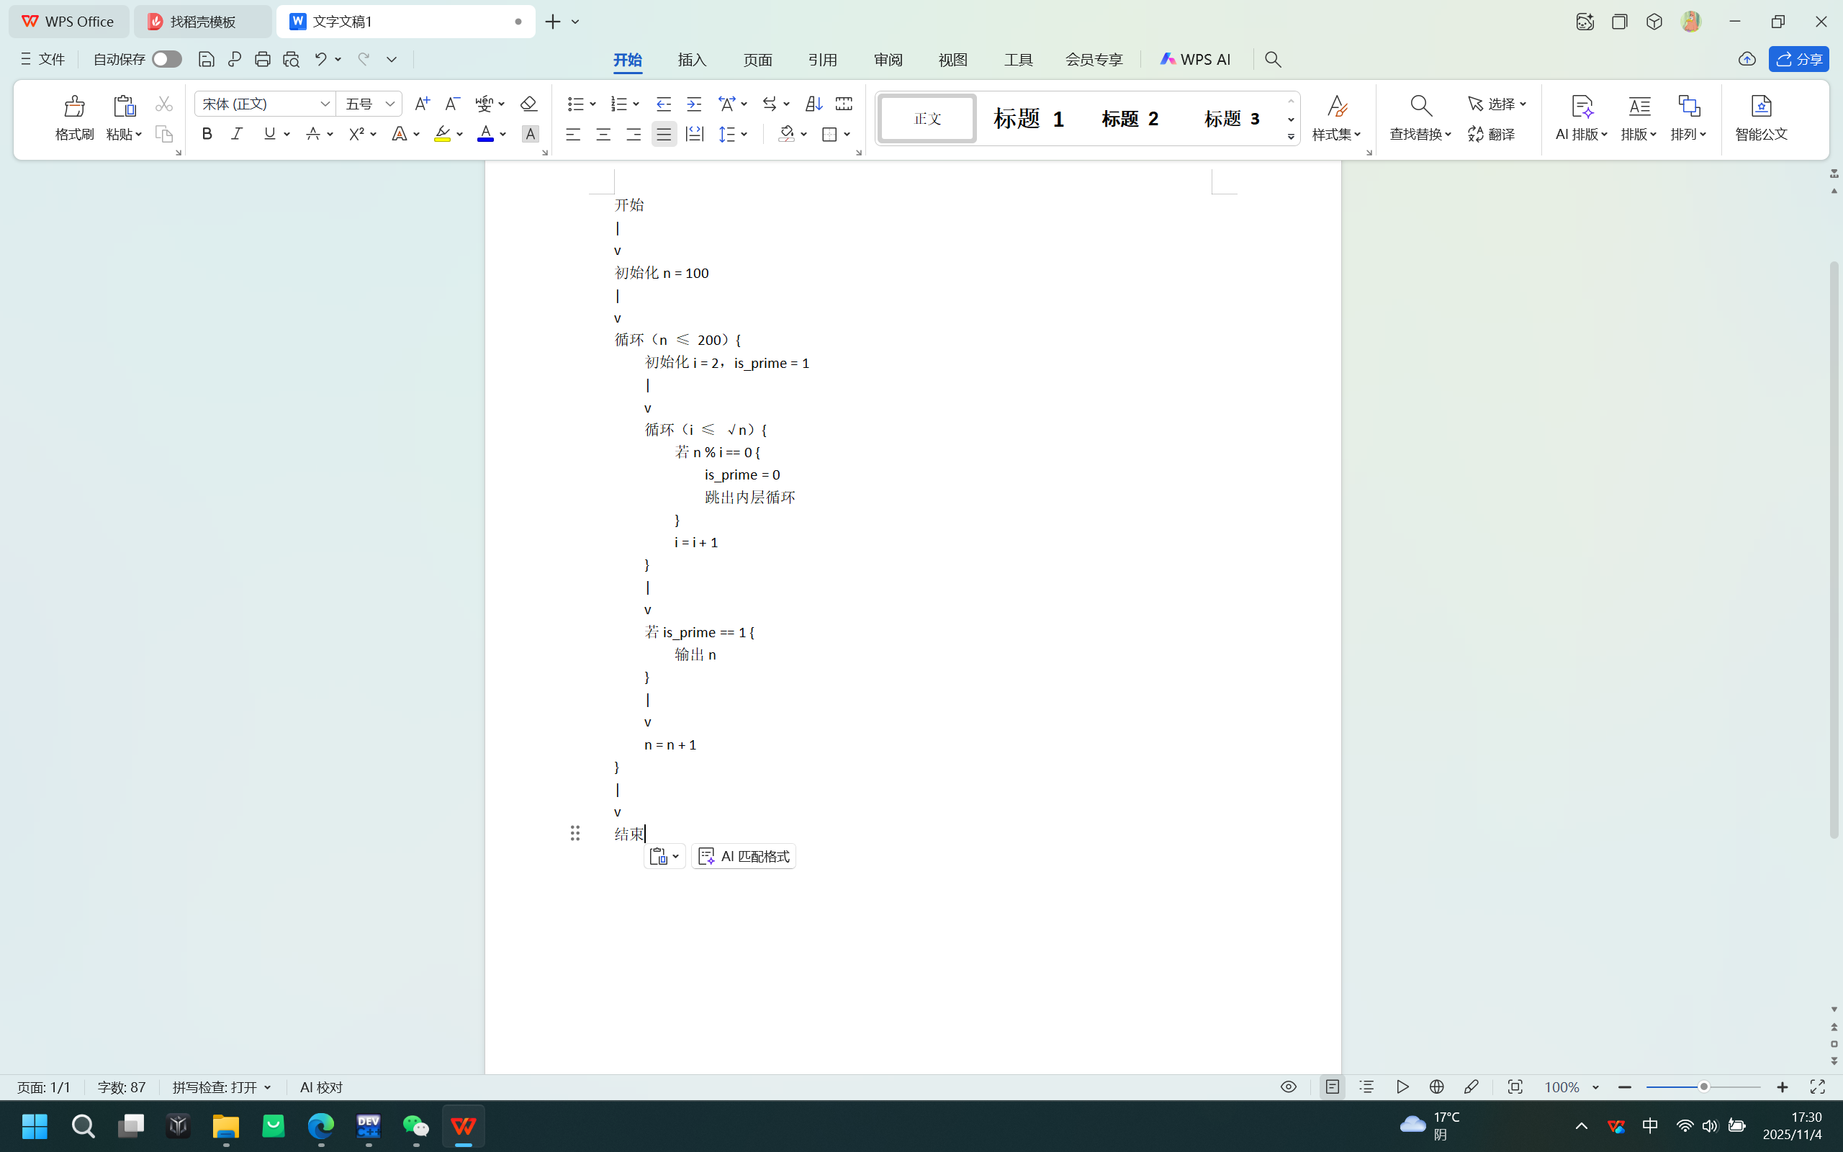The width and height of the screenshot is (1843, 1152).
Task: Open the font size dropdown showing 五号
Action: pos(389,104)
